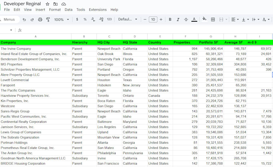Edit the font size field showing 10
The width and height of the screenshot is (273, 167).
point(153,19)
